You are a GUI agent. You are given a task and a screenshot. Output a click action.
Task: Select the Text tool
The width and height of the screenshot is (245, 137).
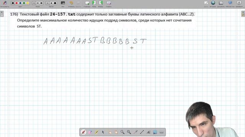[x=149, y=132]
